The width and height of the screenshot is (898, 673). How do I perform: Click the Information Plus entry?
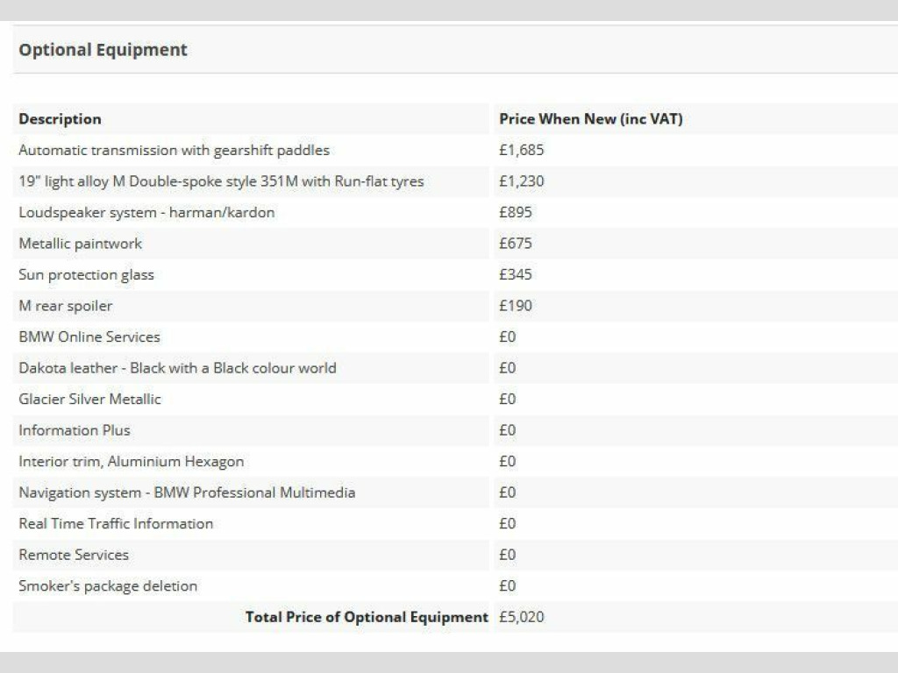[75, 430]
